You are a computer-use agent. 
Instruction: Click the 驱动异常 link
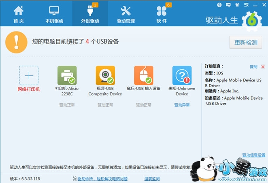pyautogui.click(x=182, y=105)
